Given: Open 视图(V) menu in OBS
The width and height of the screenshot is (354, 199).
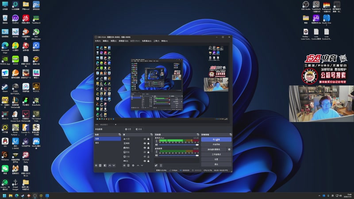Looking at the screenshot, I should coord(114,41).
